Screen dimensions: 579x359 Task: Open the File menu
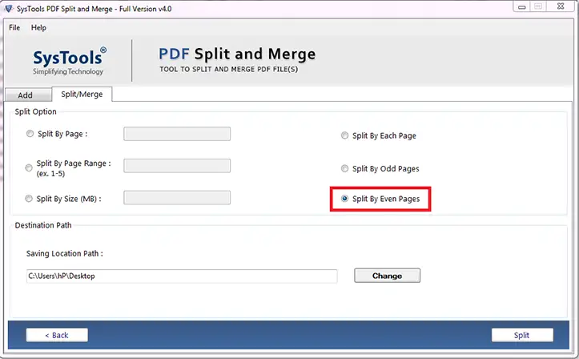coord(14,28)
